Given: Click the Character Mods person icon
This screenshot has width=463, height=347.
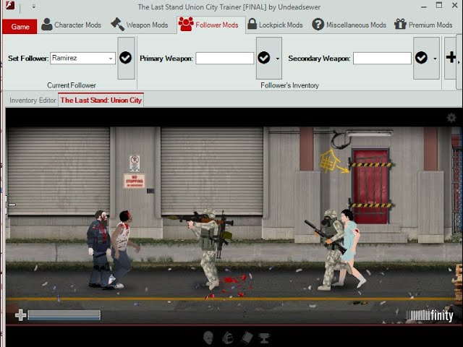Looking at the screenshot, I should click(x=46, y=24).
